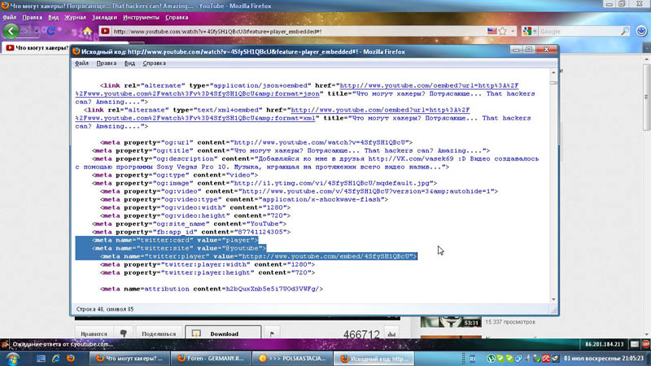Click the green uTorrent tray icon

click(492, 359)
